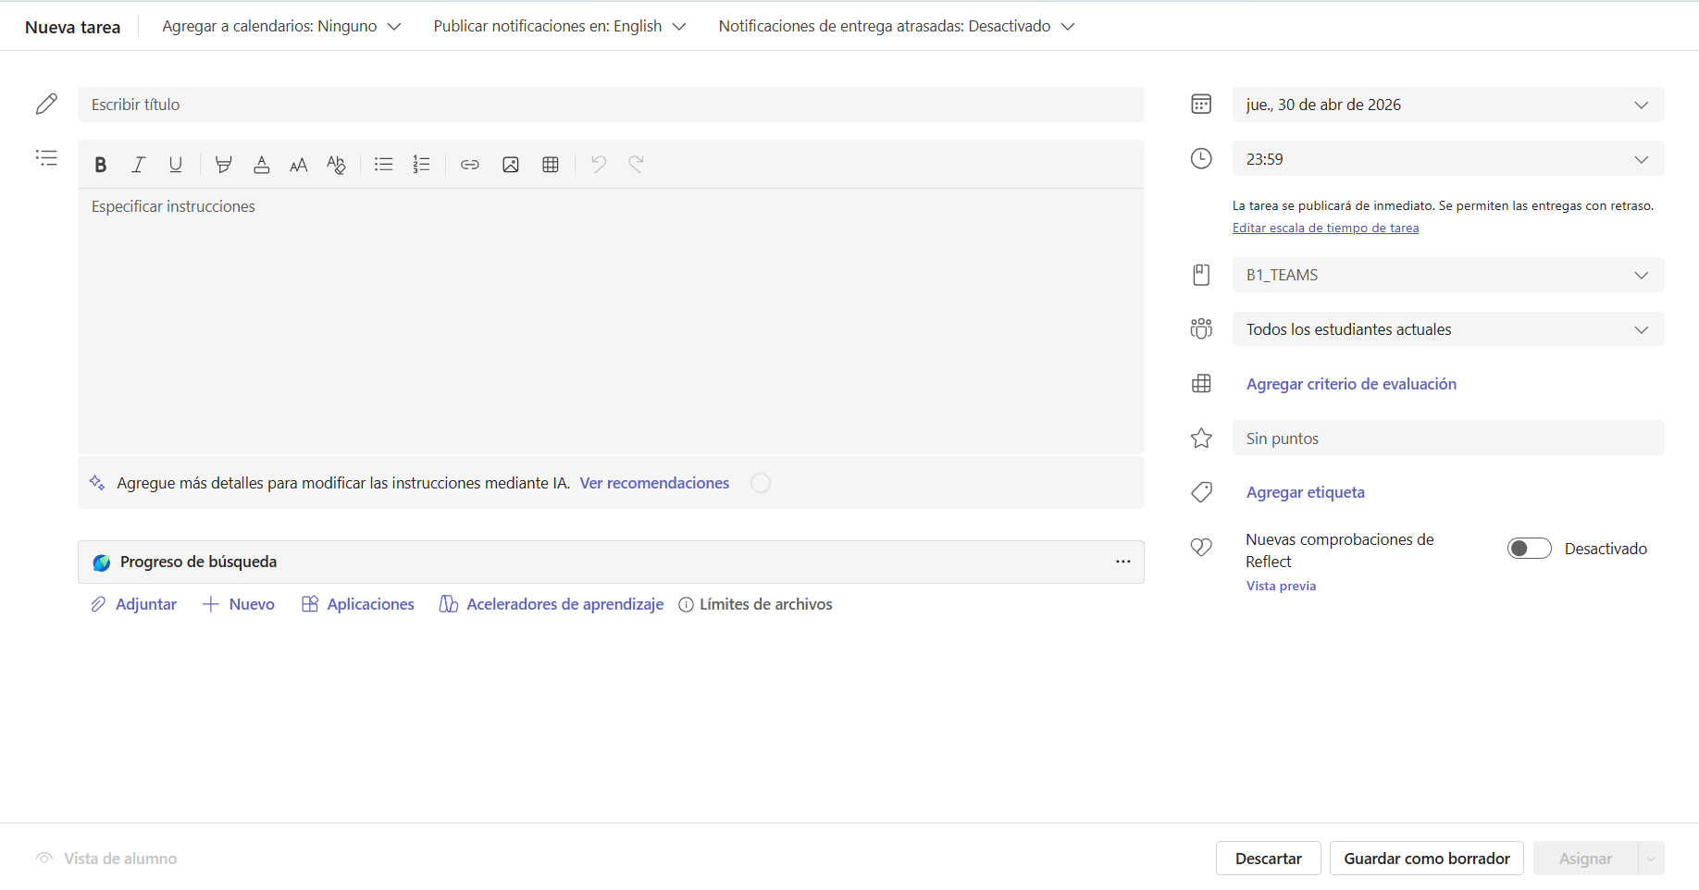Click the Escribir título field
Image resolution: width=1699 pixels, height=890 pixels.
point(611,105)
